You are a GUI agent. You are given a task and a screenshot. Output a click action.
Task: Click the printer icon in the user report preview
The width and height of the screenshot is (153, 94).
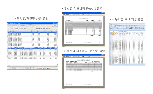pos(63,56)
